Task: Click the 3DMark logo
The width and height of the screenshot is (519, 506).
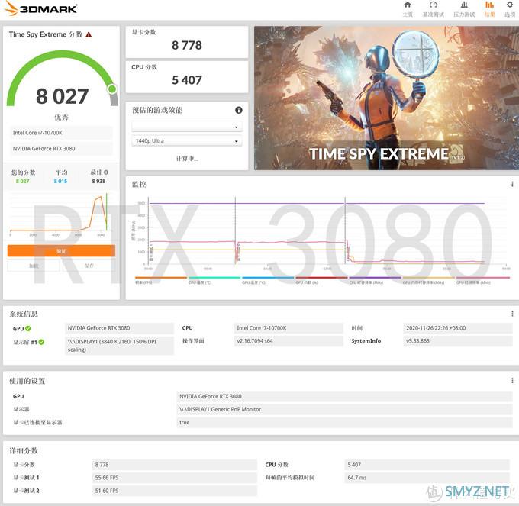Action: coord(41,8)
